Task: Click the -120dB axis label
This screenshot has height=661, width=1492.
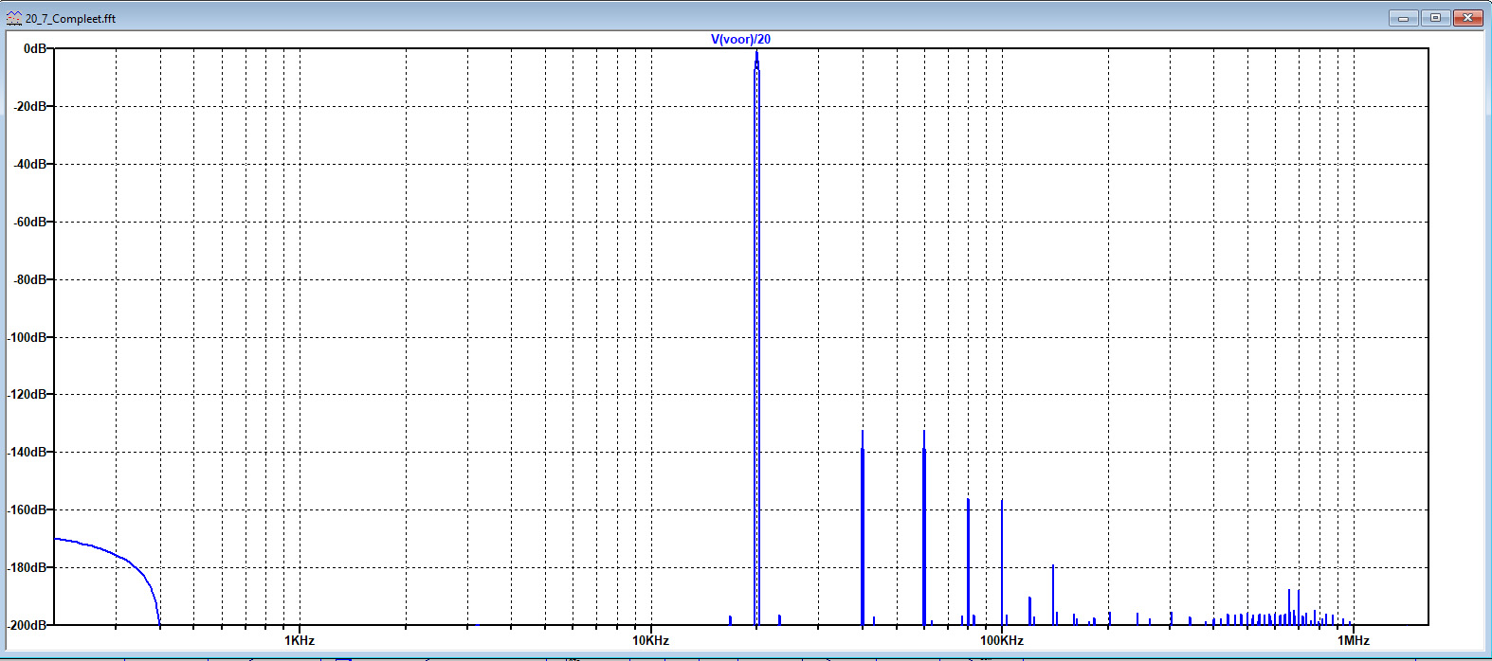Action: click(27, 394)
